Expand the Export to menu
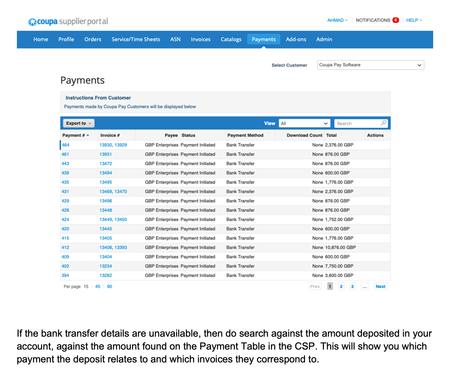This screenshot has height=376, width=455. [x=79, y=123]
